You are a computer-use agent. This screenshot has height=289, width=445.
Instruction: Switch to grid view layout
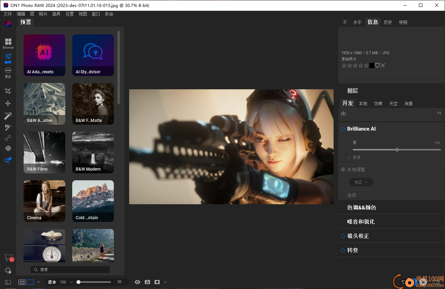click(22, 282)
